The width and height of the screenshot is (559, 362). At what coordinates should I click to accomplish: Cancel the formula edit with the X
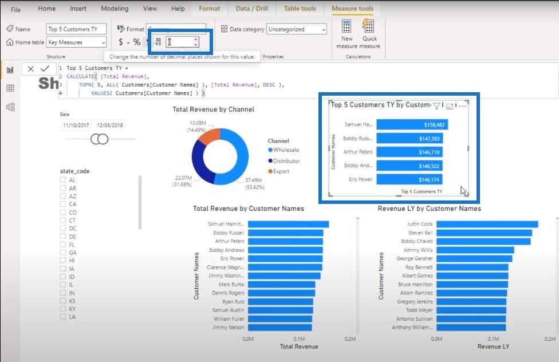tap(31, 69)
